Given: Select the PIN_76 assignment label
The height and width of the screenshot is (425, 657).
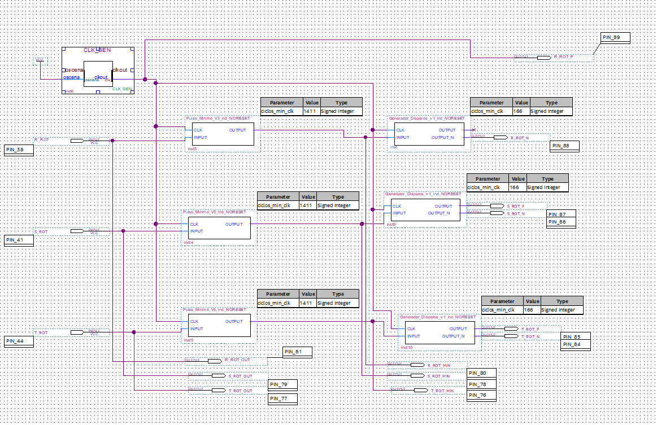Looking at the screenshot, I should pyautogui.click(x=481, y=396).
